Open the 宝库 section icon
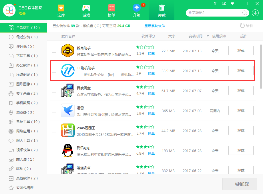The width and height of the screenshot is (263, 194). [x=61, y=10]
